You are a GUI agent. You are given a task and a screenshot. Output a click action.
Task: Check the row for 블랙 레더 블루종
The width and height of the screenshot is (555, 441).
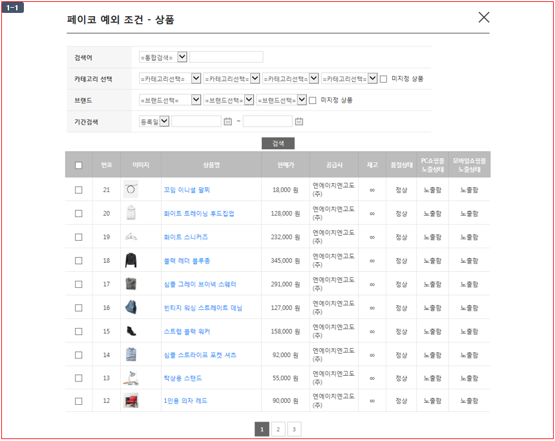(x=79, y=261)
